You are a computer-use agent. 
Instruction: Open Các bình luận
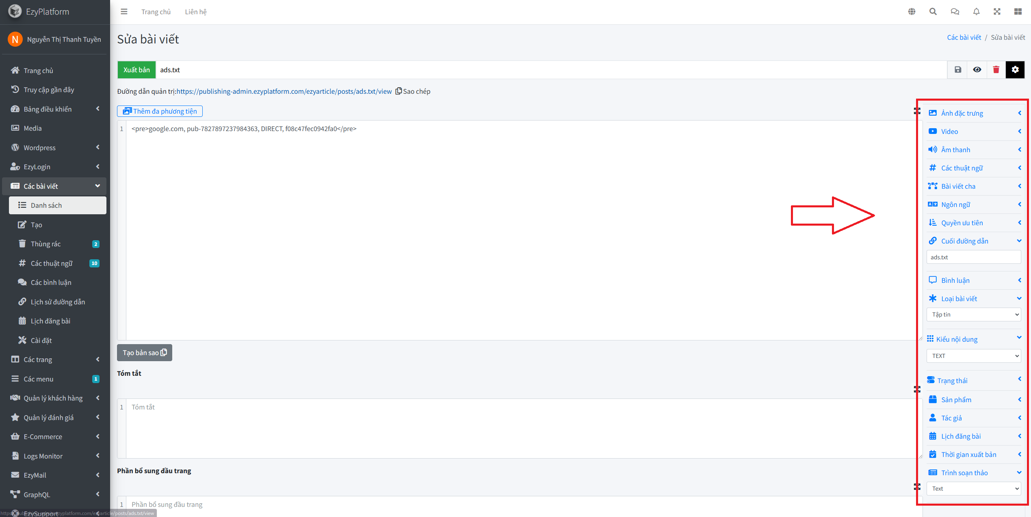[58, 282]
